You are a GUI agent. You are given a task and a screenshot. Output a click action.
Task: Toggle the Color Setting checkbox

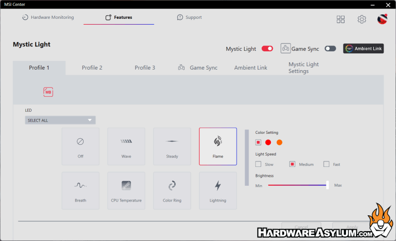pos(258,142)
